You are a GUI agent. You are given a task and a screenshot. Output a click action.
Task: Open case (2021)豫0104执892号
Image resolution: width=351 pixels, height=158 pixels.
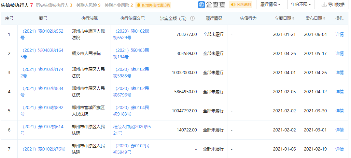pos(42,111)
